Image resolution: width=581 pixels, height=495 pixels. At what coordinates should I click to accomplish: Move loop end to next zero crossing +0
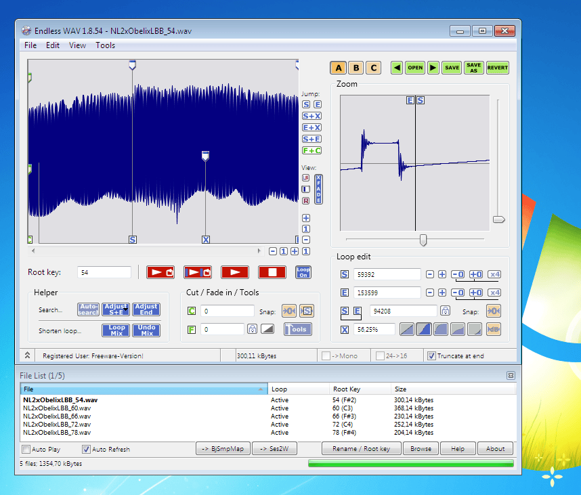click(476, 293)
